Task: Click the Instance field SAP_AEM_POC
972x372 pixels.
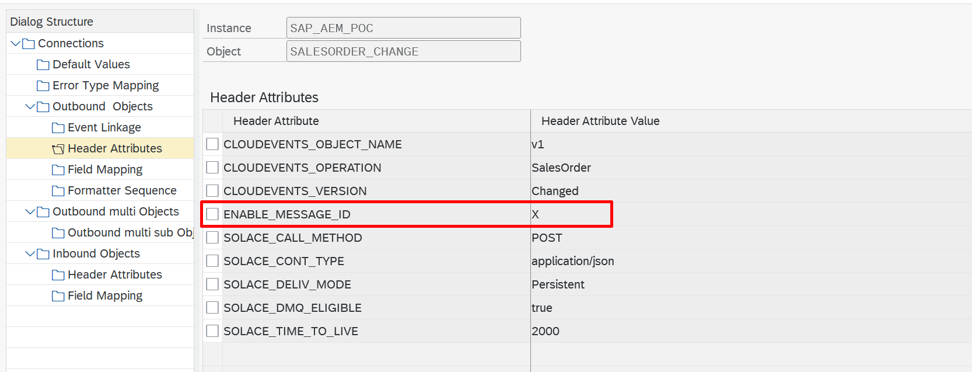Action: click(x=404, y=28)
